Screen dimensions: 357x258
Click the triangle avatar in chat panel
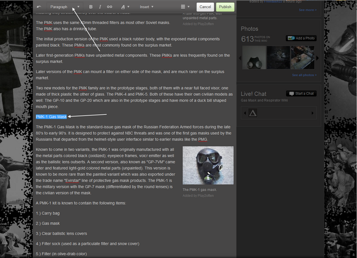[x=253, y=113]
